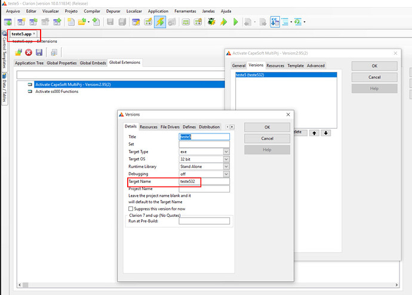Switch to File Drivers tab in Versions dialog
412x295 pixels.
pos(170,127)
